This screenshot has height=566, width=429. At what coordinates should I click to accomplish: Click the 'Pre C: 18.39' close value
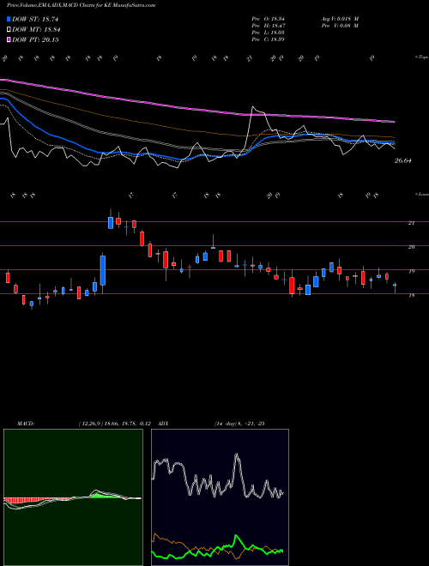pyautogui.click(x=269, y=39)
